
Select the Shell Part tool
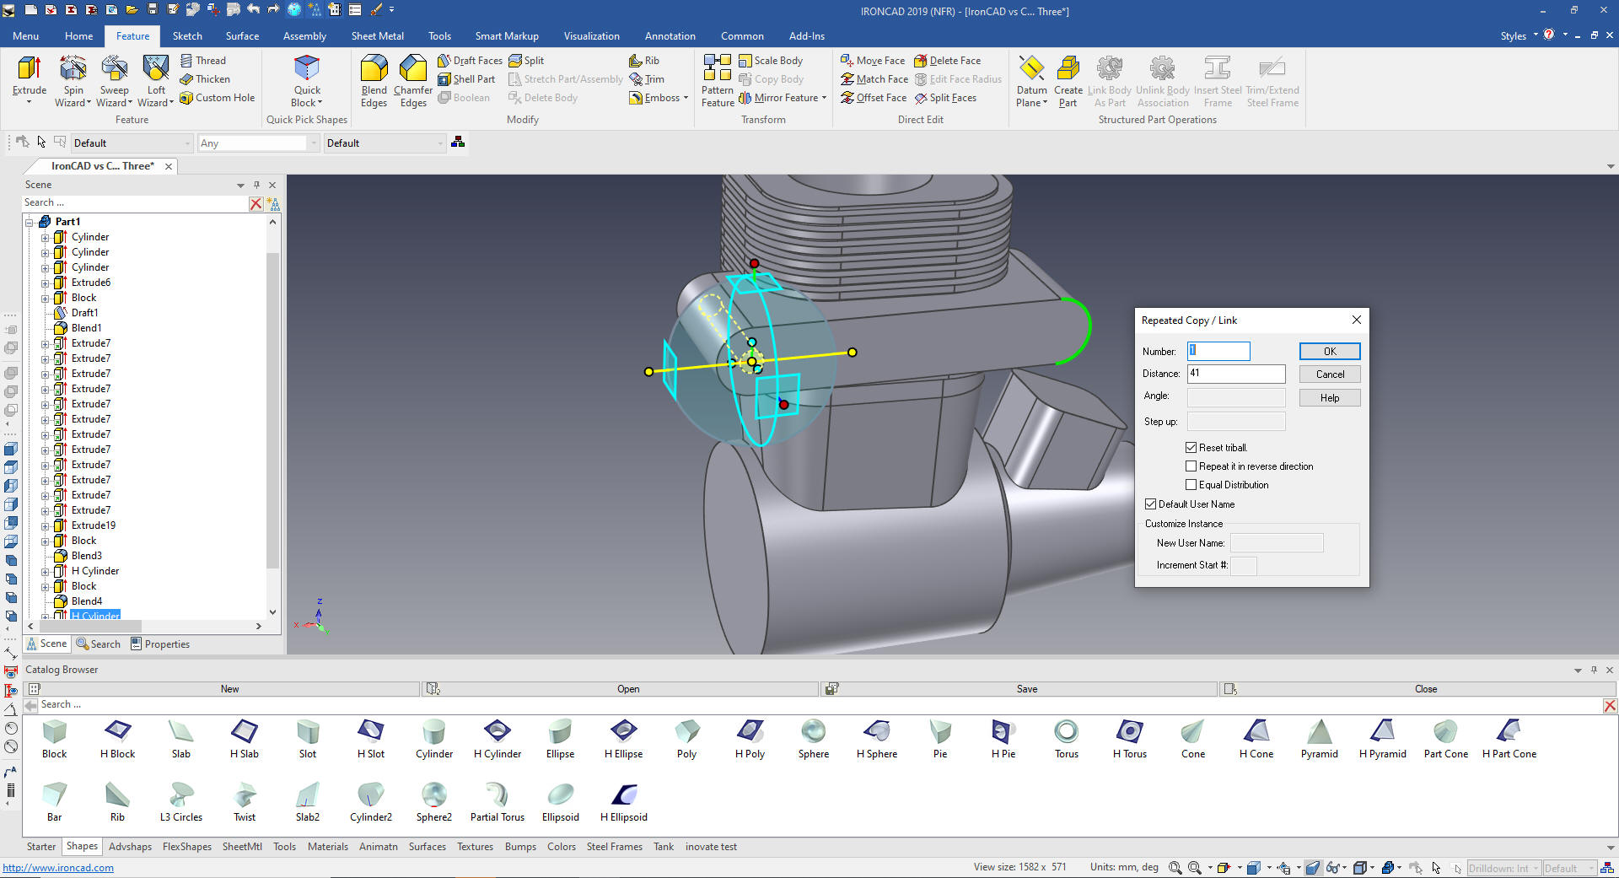click(466, 79)
